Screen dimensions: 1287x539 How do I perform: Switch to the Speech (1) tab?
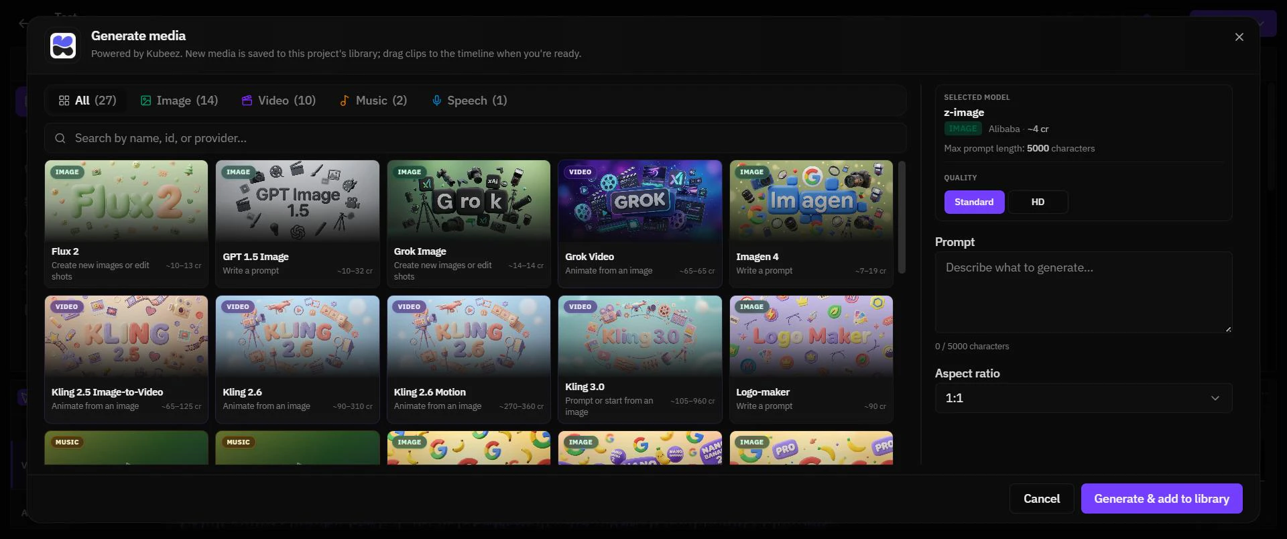(x=469, y=101)
